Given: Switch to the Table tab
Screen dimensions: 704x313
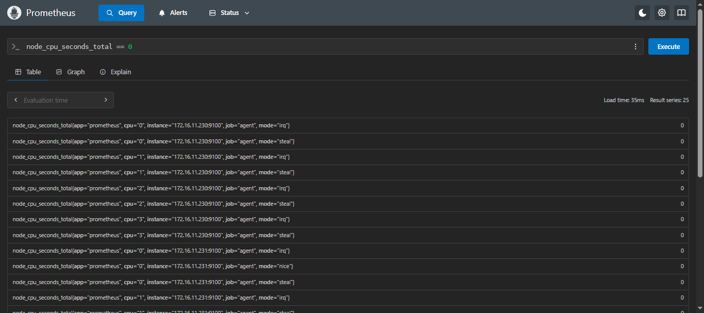Looking at the screenshot, I should [28, 72].
